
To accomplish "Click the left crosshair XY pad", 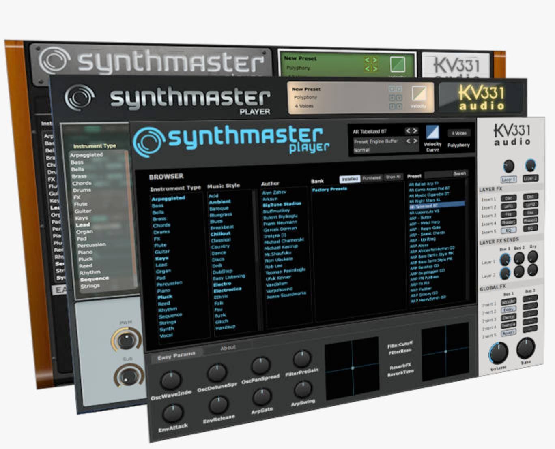I will click(x=352, y=368).
